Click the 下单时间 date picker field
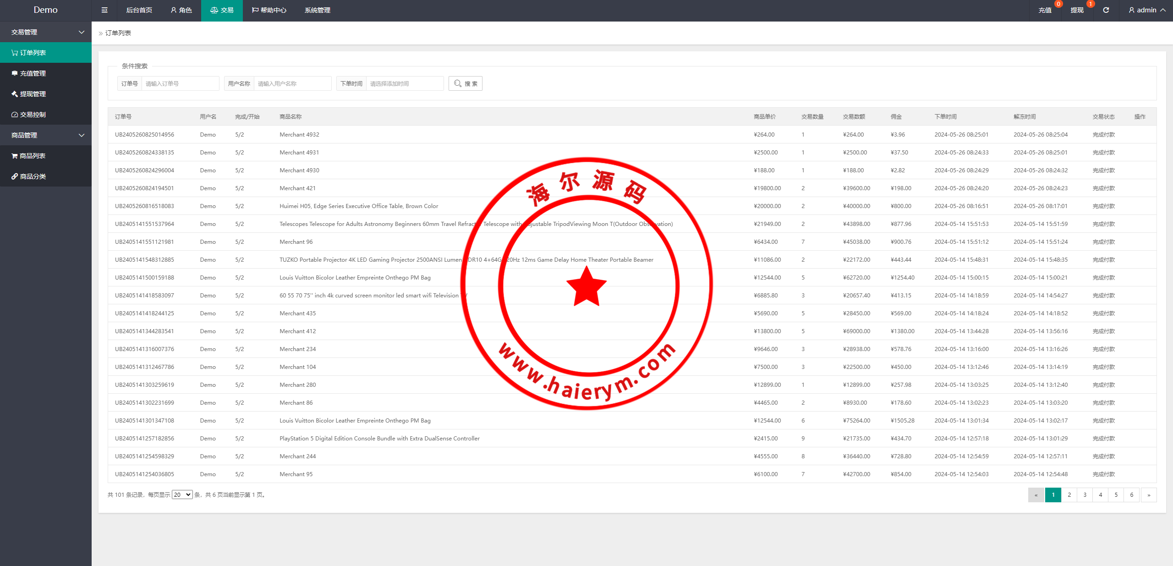This screenshot has height=566, width=1173. (x=404, y=83)
